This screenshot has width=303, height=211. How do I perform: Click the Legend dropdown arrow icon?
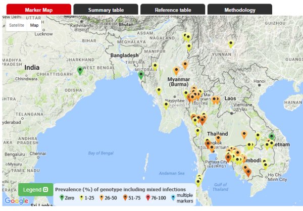click(x=45, y=190)
